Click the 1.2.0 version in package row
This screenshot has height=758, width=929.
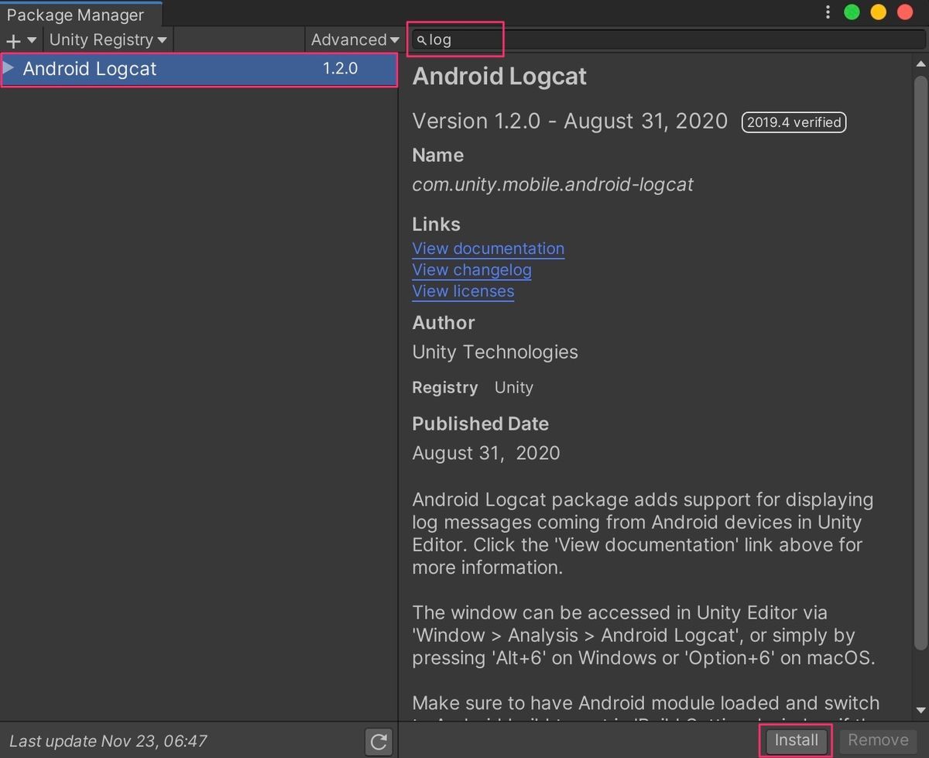(340, 68)
